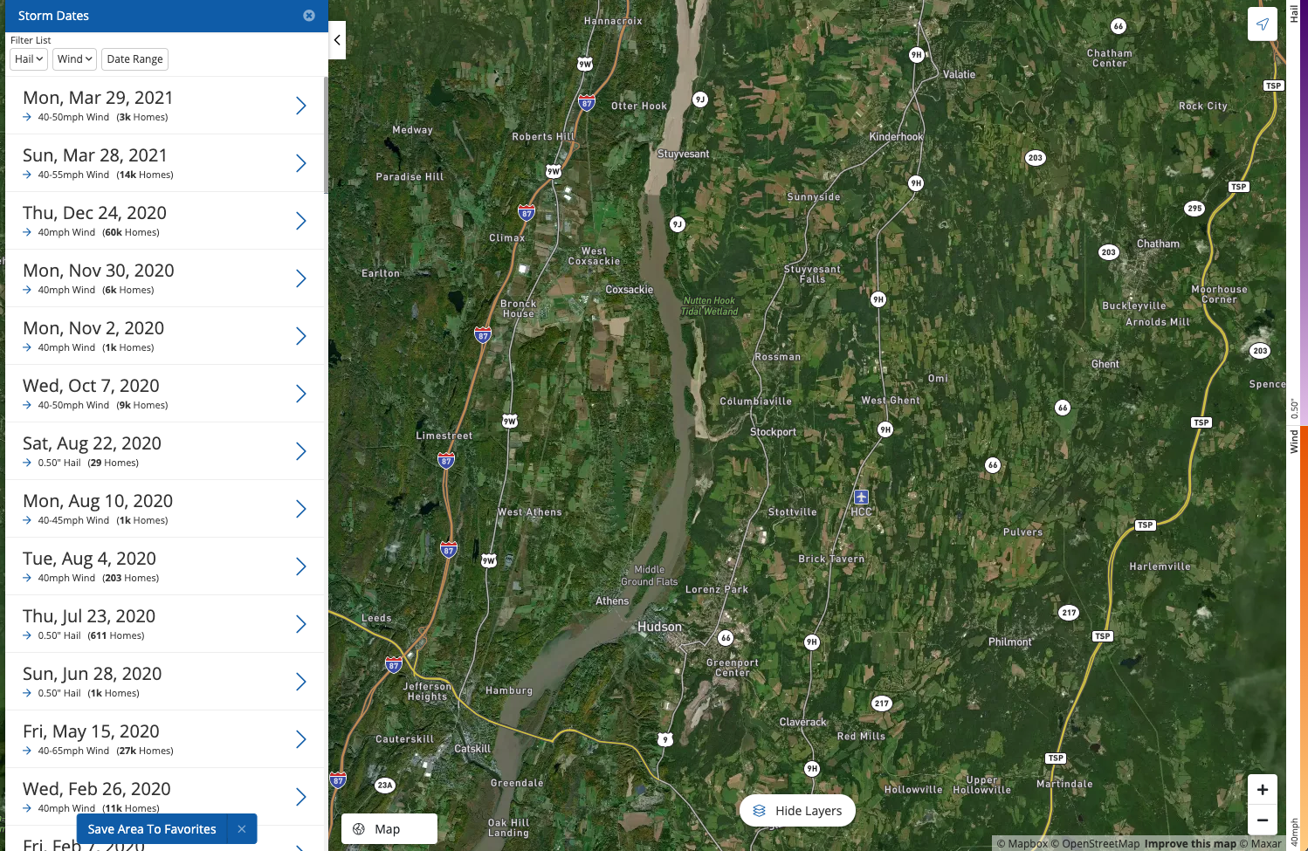Collapse the sidebar with the left chevron
The width and height of the screenshot is (1308, 851).
tap(337, 40)
